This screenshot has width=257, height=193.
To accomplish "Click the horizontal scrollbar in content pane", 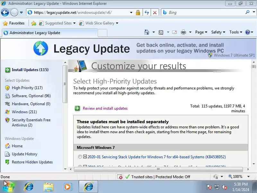I will click(158, 169).
